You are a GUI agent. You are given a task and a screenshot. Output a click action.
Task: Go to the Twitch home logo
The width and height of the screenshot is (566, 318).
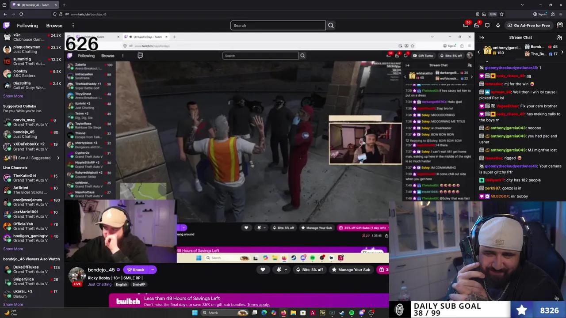(6, 26)
